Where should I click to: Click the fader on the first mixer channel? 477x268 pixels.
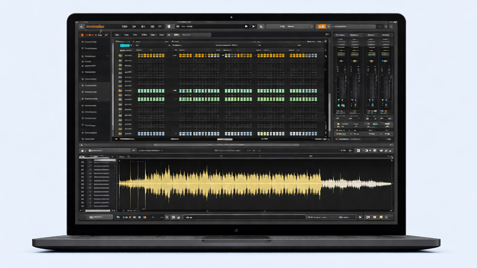[341, 85]
